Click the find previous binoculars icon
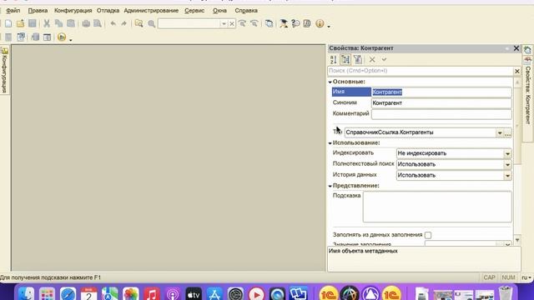Viewport: 534px width, 300px height. (x=254, y=23)
